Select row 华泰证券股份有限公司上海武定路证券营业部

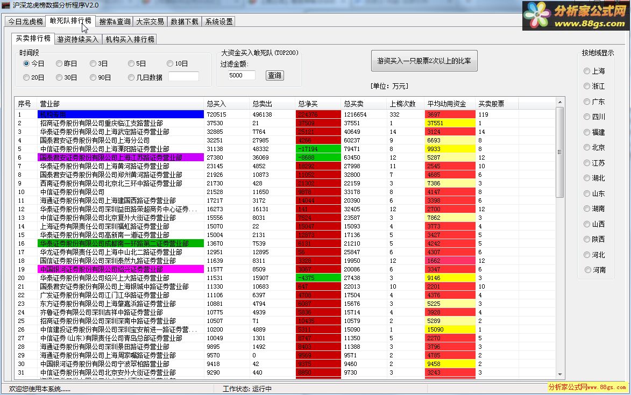pyautogui.click(x=285, y=132)
